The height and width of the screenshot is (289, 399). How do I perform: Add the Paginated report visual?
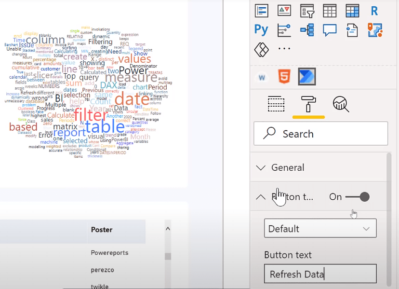pyautogui.click(x=352, y=30)
